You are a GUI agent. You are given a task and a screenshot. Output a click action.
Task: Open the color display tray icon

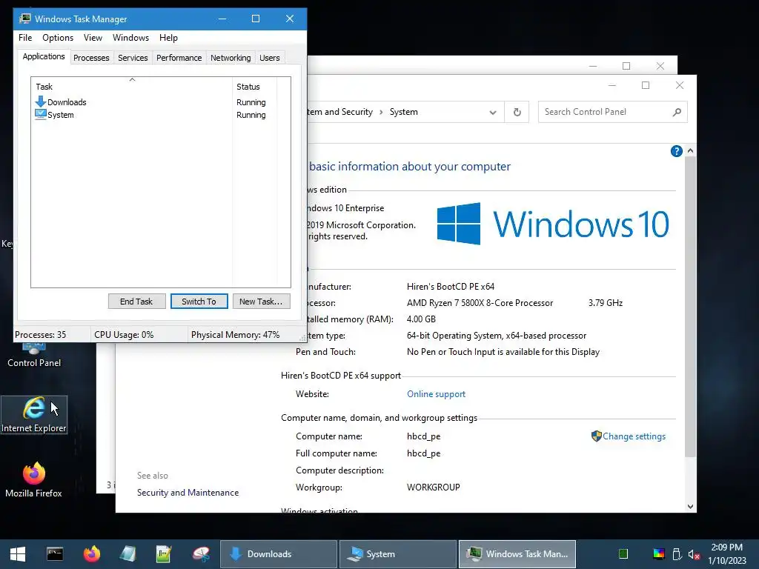[x=659, y=554]
